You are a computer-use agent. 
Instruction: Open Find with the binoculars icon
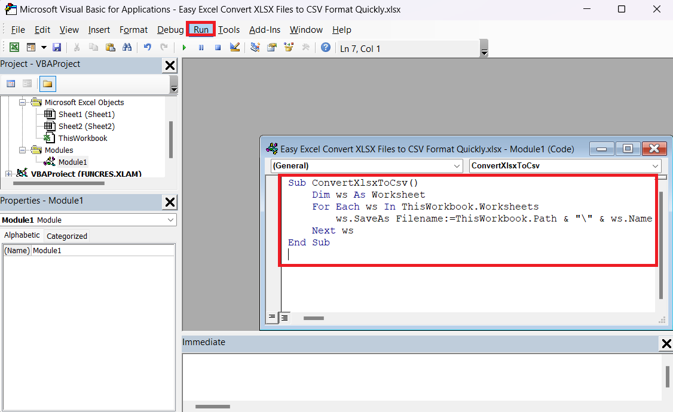(x=127, y=48)
